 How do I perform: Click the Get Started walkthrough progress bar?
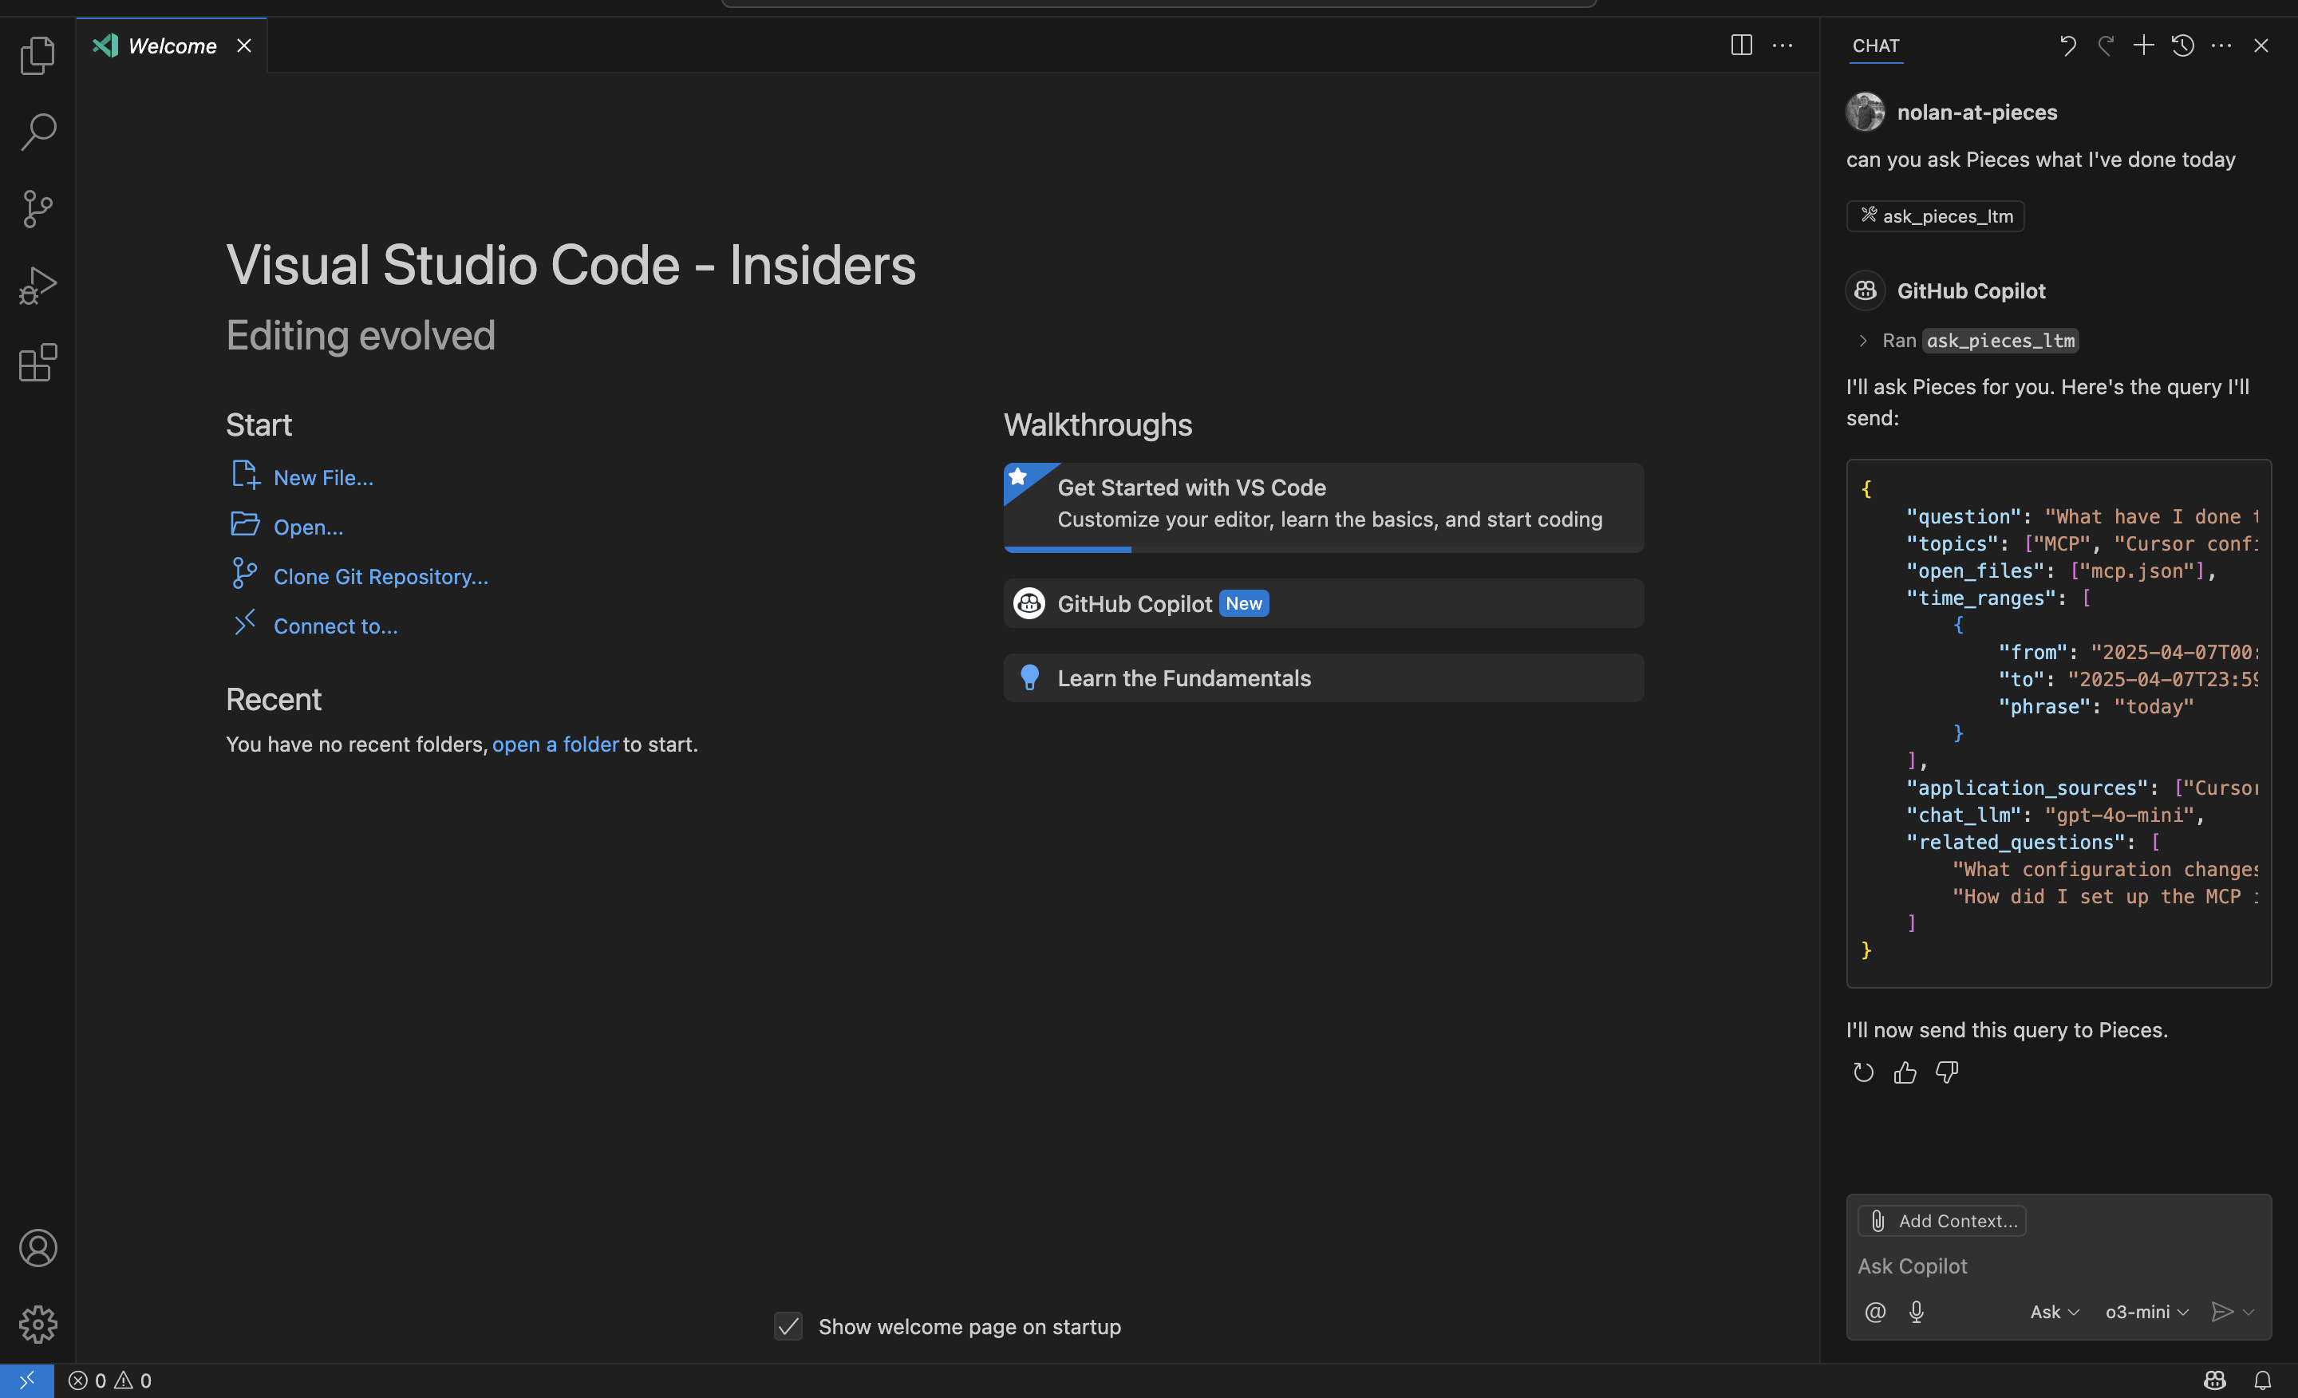tap(1322, 549)
